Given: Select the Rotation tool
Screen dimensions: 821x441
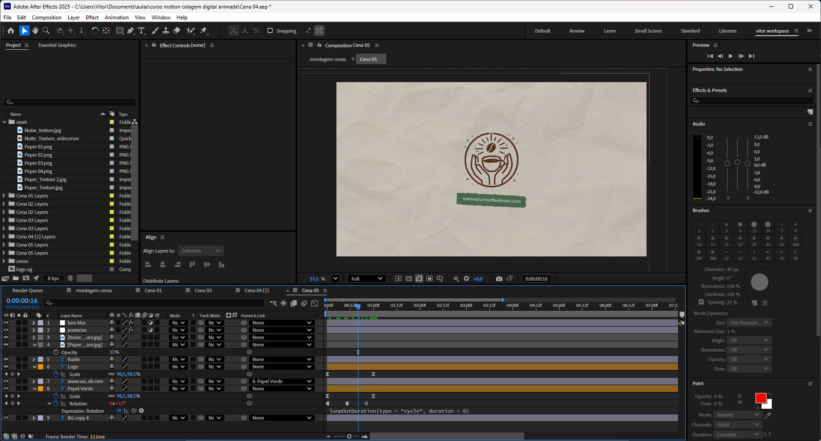Looking at the screenshot, I should tap(95, 31).
